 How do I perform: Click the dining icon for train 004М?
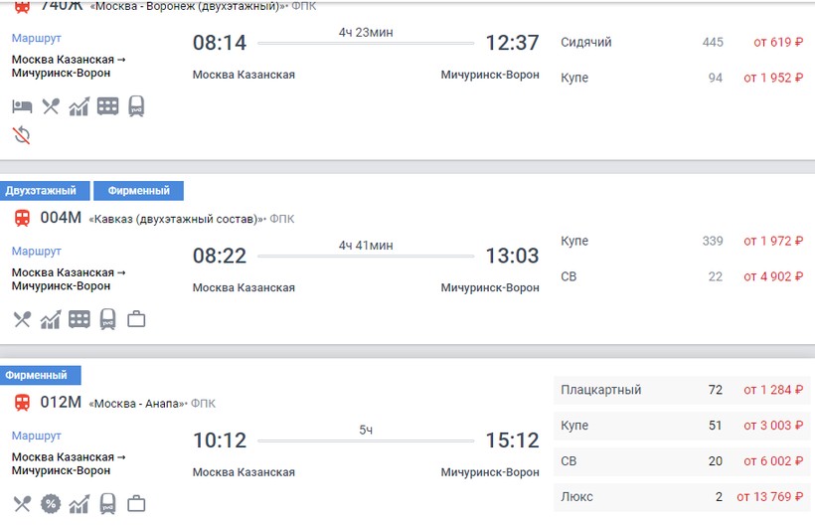(x=22, y=319)
